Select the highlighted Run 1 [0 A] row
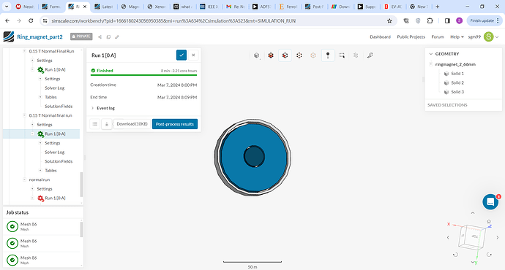Viewport: 505px width, 270px height. [x=41, y=134]
